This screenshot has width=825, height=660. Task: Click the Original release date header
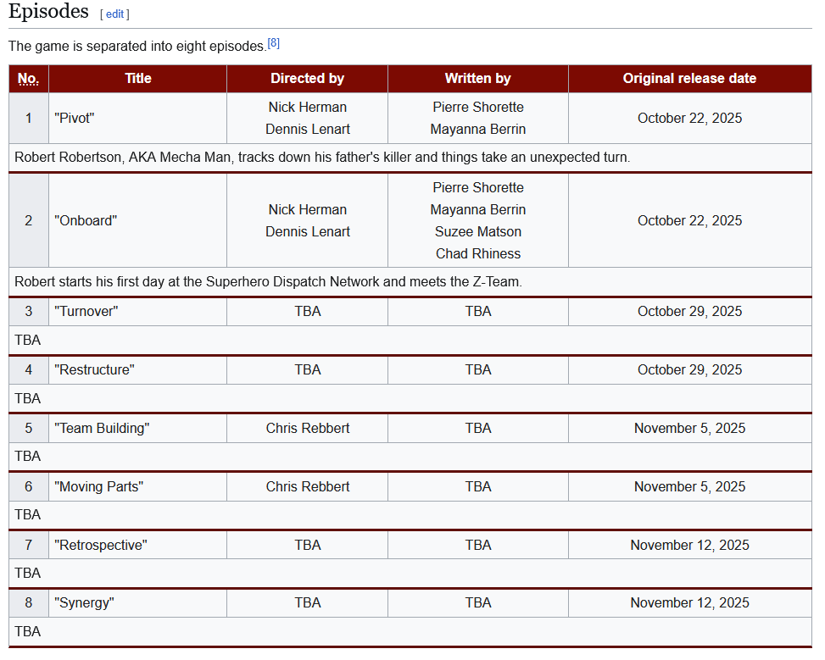(x=690, y=79)
